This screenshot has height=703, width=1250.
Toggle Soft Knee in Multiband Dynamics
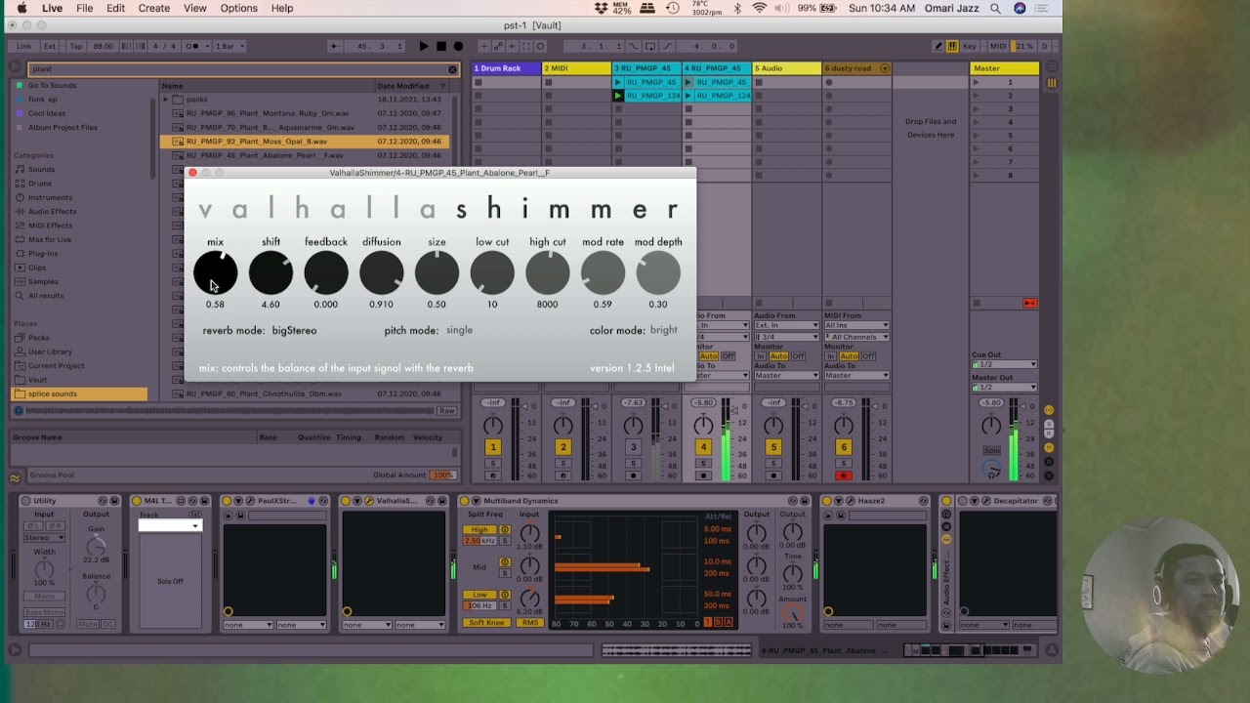coord(486,623)
